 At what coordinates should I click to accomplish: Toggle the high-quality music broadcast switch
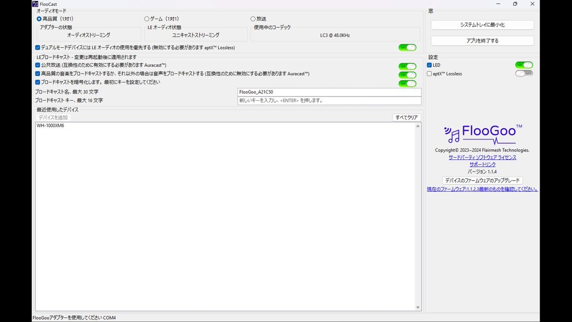pos(408,75)
